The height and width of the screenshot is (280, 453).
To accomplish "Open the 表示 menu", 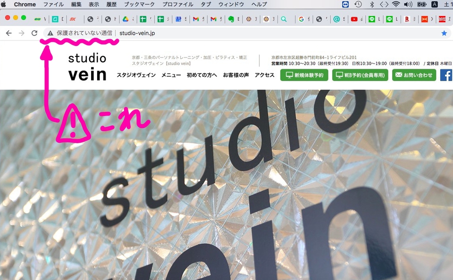I will pos(93,4).
